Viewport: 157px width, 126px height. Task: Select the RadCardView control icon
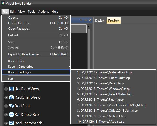11,89
